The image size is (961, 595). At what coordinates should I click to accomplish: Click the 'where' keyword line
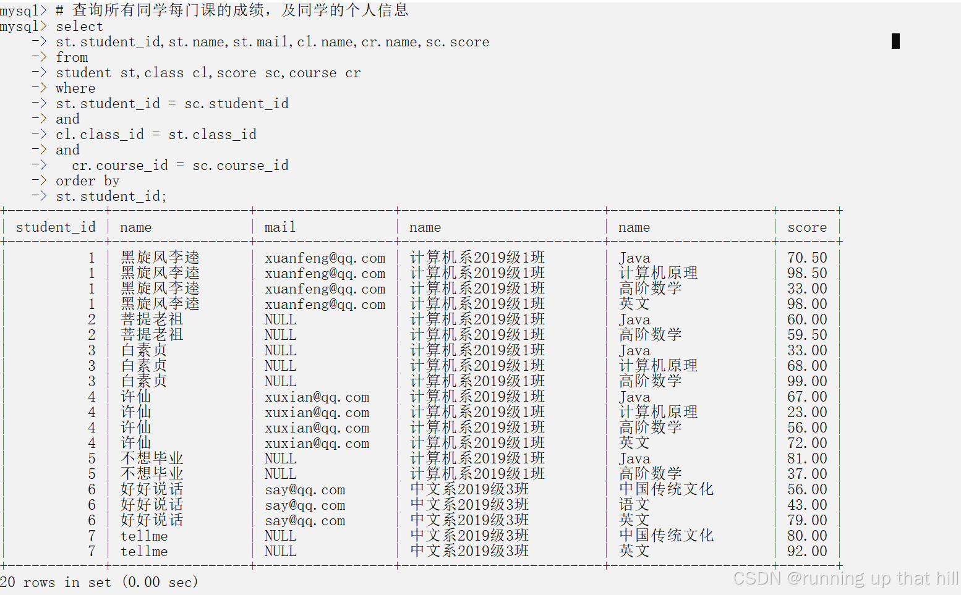click(x=75, y=88)
